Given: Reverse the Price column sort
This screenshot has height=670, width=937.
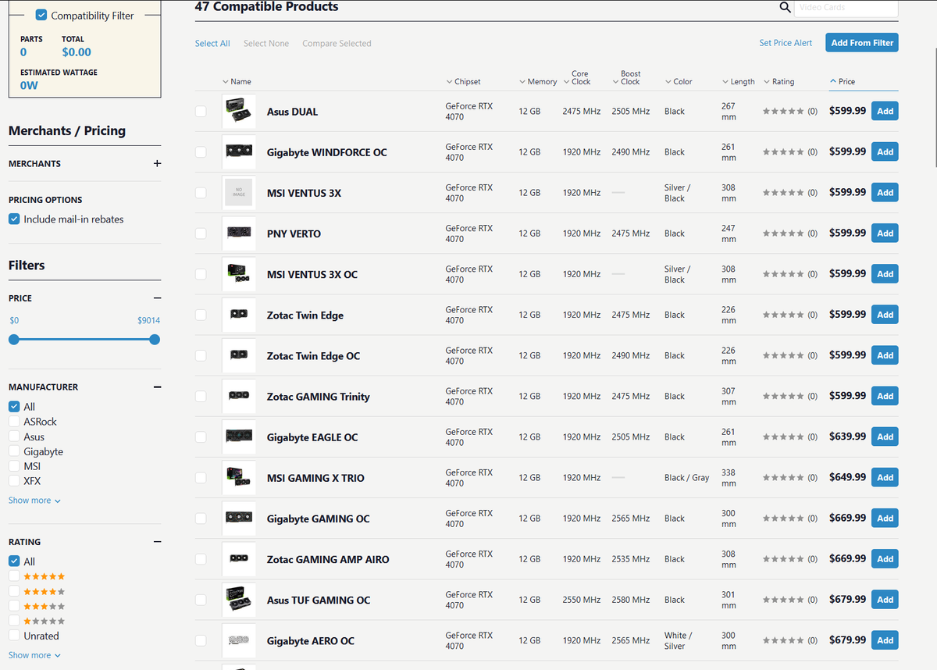Looking at the screenshot, I should 843,82.
